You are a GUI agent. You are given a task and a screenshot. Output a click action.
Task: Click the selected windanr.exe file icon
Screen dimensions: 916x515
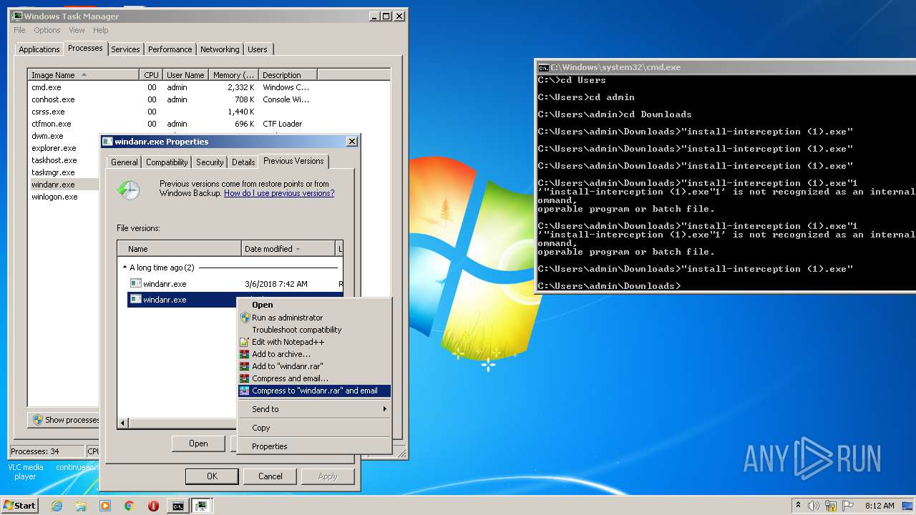(x=136, y=299)
